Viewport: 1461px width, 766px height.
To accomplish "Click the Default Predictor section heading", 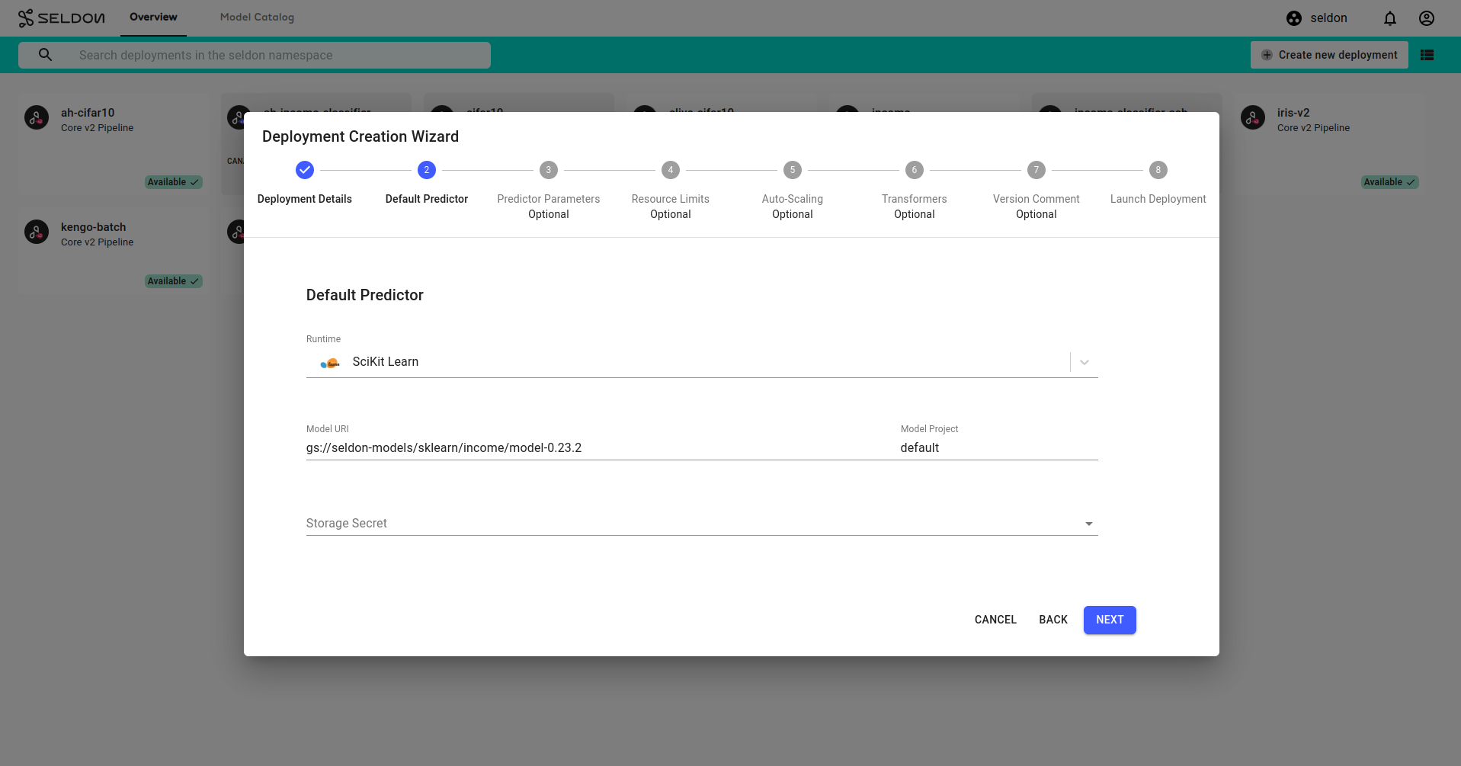I will pos(365,295).
